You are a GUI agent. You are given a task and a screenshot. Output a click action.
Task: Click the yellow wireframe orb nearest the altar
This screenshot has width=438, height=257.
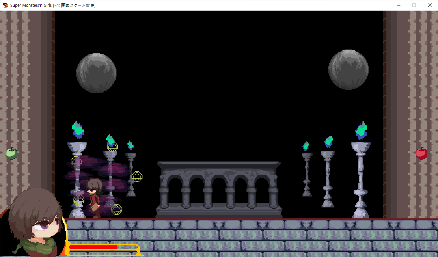137,177
